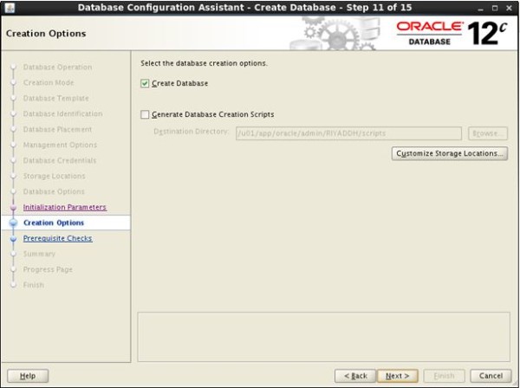
Task: Open Initialization Parameters step link
Action: pyautogui.click(x=65, y=207)
